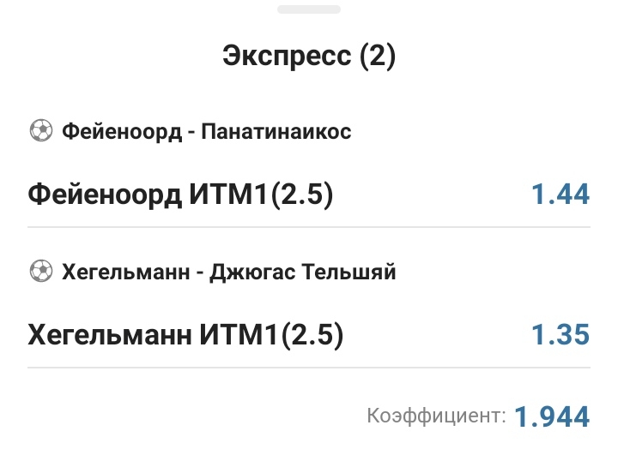The image size is (618, 467).
Task: Click the (2) bet count in title
Action: 378,57
